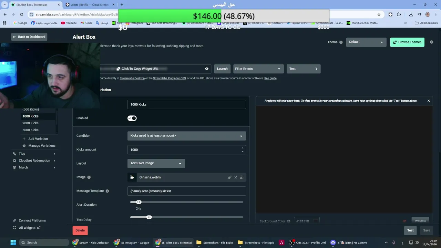The image size is (441, 248).
Task: Click the Streamlabs Desktop link
Action: pyautogui.click(x=132, y=79)
